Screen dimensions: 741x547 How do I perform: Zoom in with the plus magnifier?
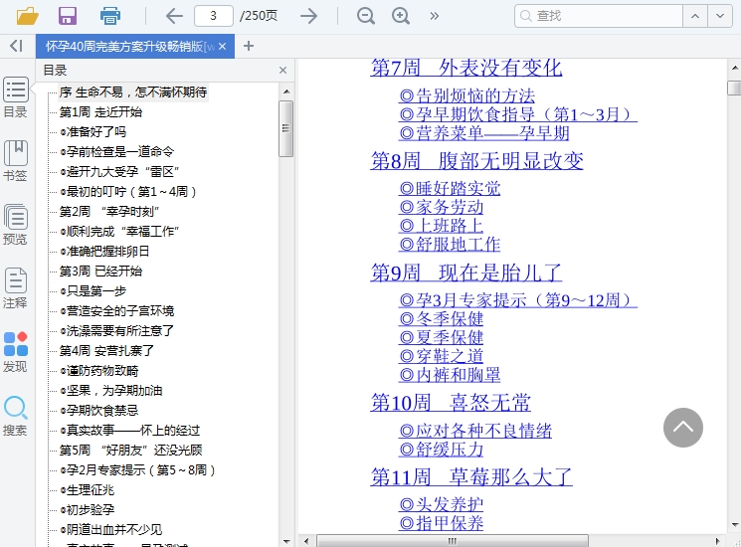click(x=401, y=16)
